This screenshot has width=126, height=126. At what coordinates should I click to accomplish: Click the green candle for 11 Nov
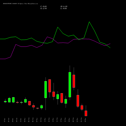(x=46, y=89)
